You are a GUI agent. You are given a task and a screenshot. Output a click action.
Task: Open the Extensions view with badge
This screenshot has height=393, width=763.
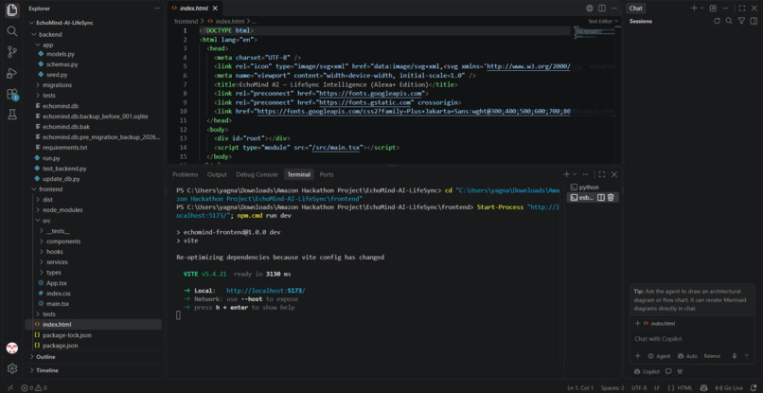coord(12,94)
